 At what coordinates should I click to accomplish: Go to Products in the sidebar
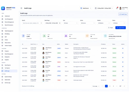point(7,51)
